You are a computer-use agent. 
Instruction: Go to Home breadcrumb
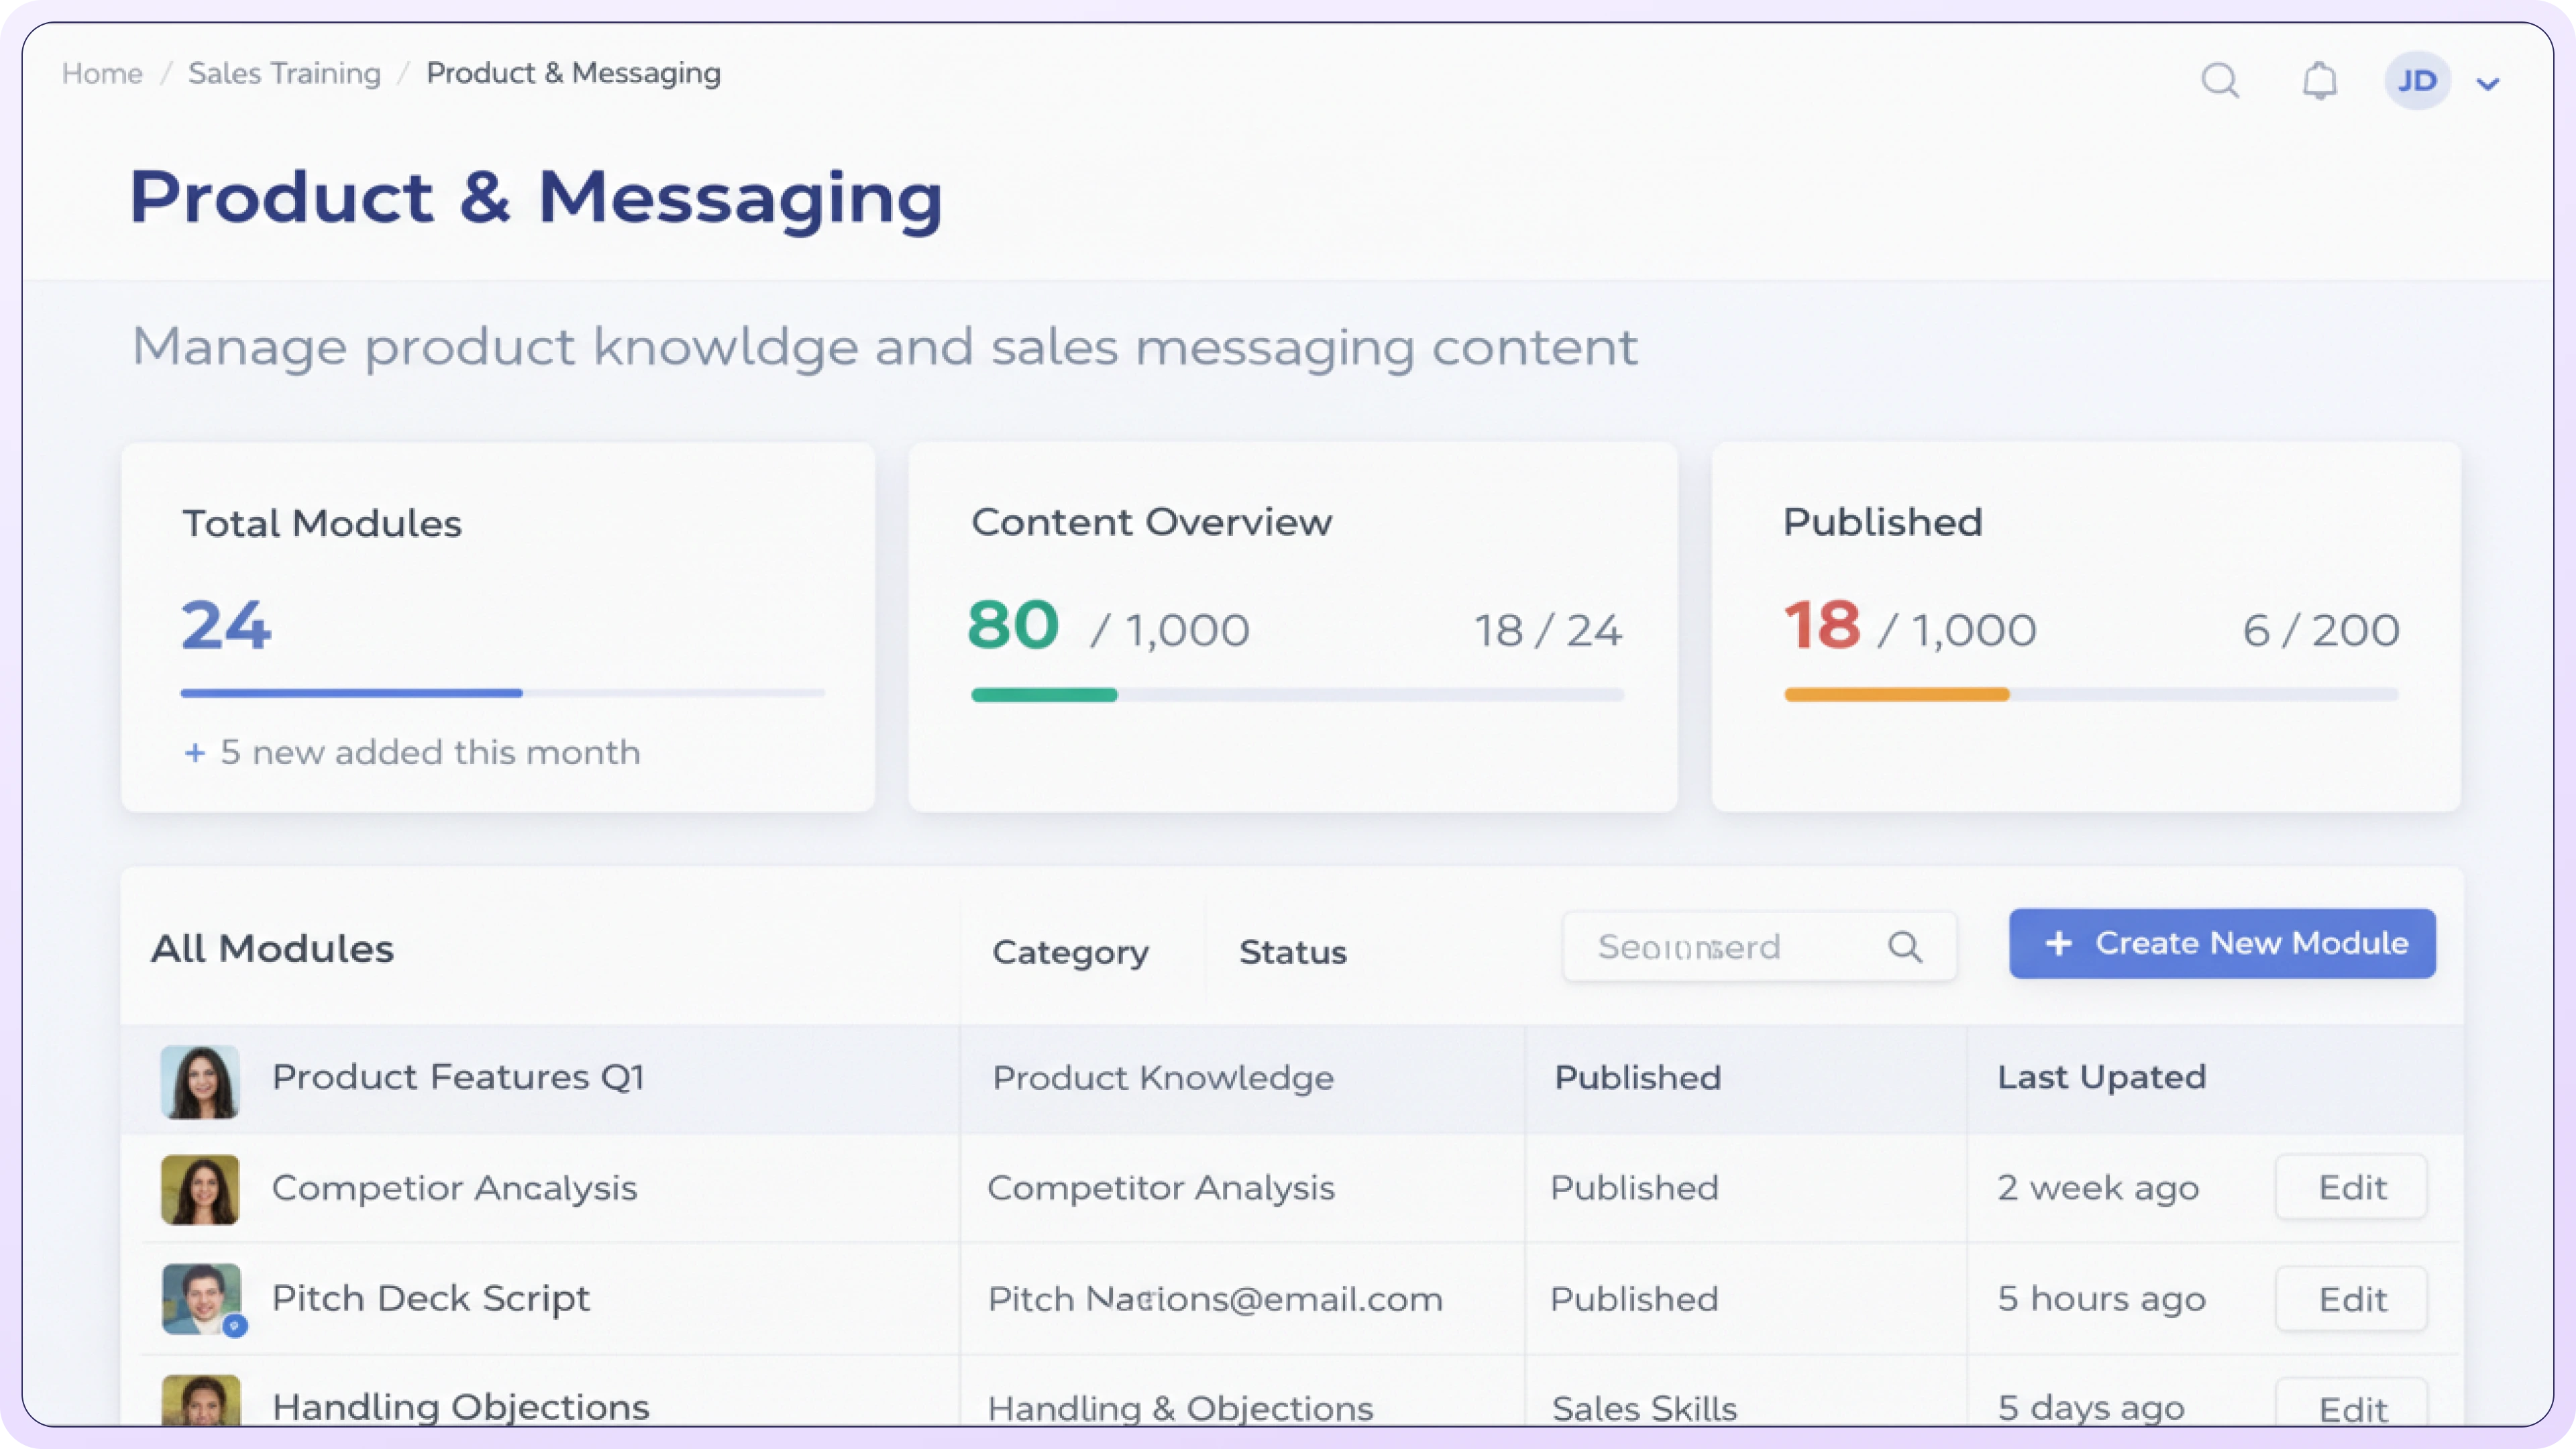pyautogui.click(x=102, y=73)
